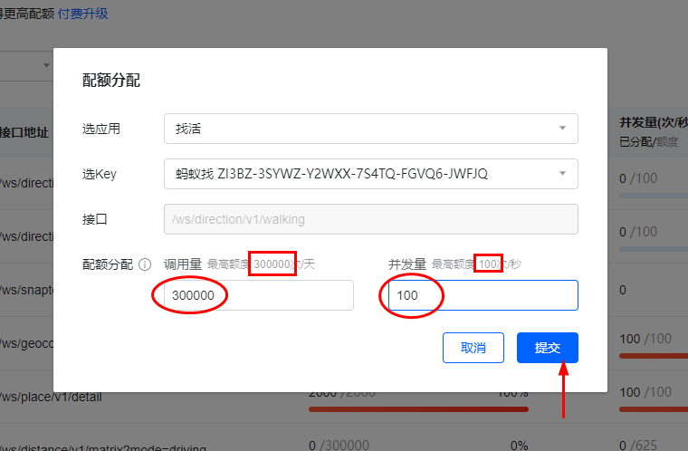
Task: Click the red progress bar under /ws/place/v1/detail
Action: coord(418,409)
